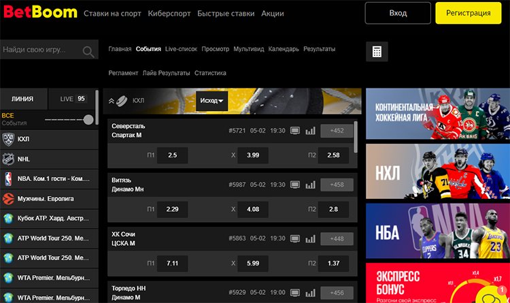Open the НБА promo banner

point(438,231)
